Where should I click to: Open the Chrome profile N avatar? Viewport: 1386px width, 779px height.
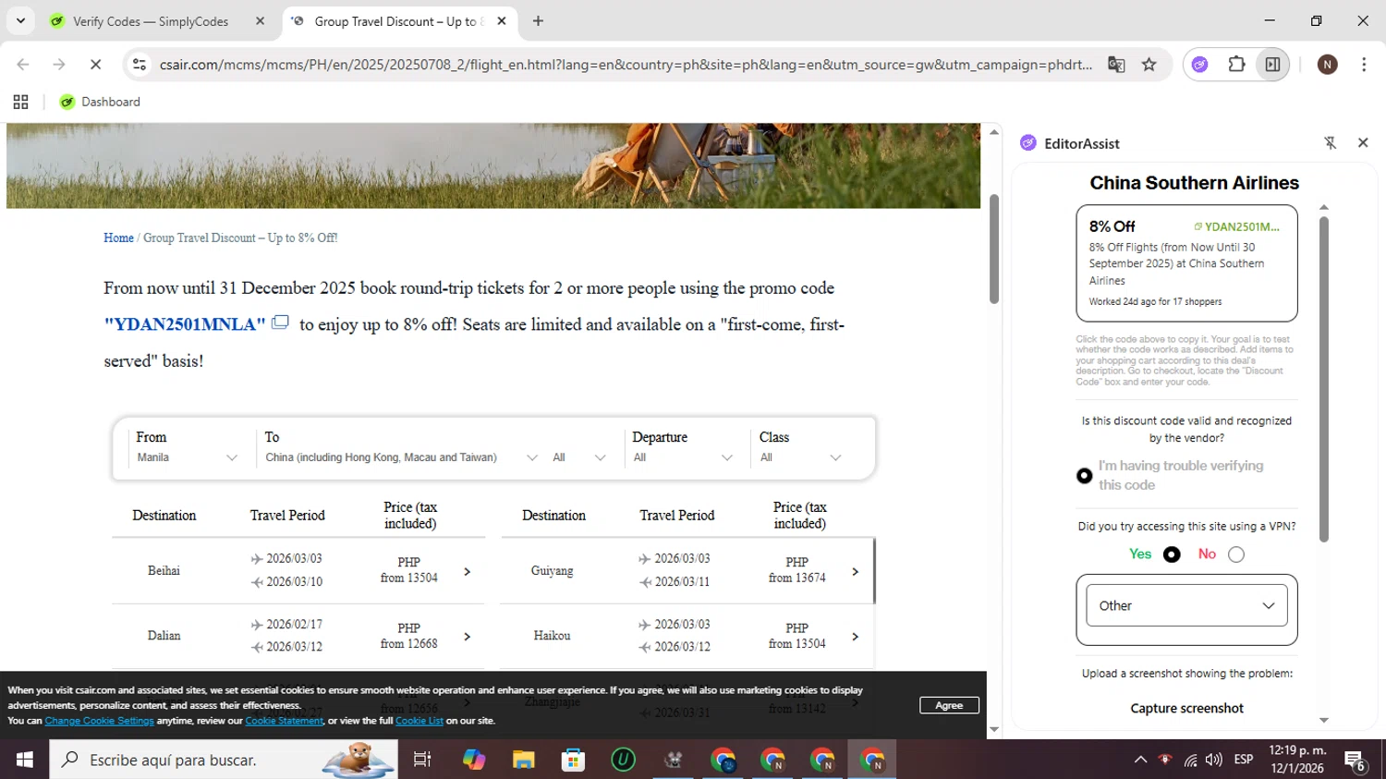tap(1327, 65)
